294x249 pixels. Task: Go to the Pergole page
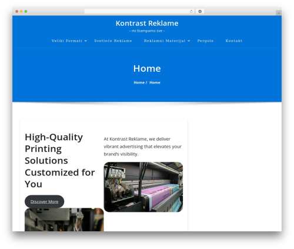(205, 41)
